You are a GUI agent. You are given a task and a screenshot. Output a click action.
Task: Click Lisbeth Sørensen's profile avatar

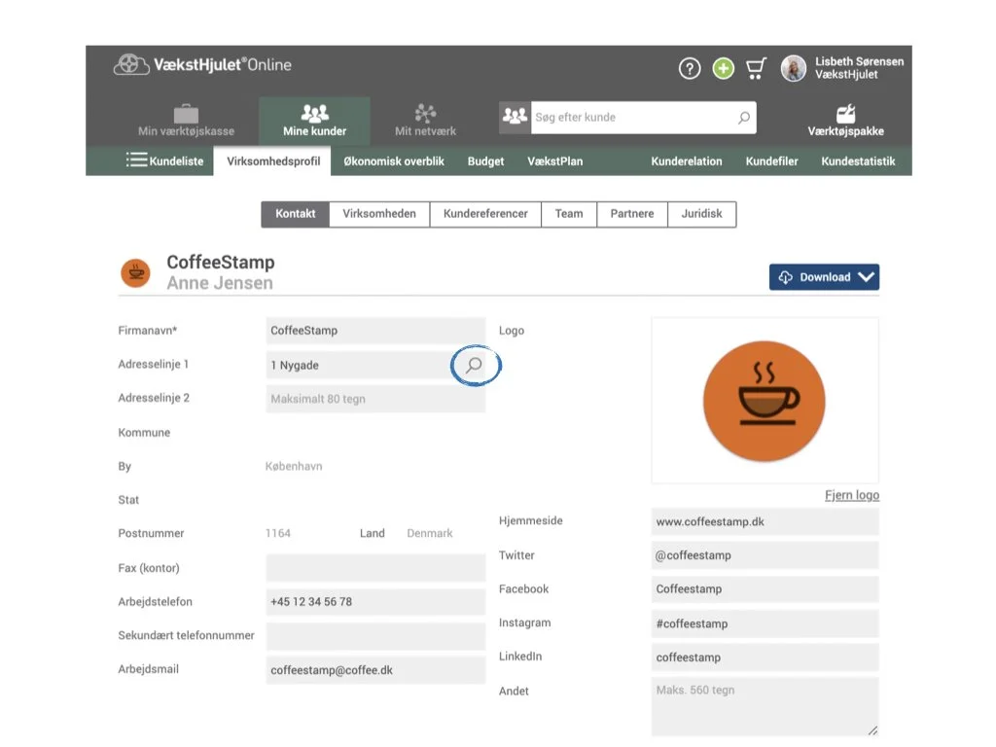(794, 68)
